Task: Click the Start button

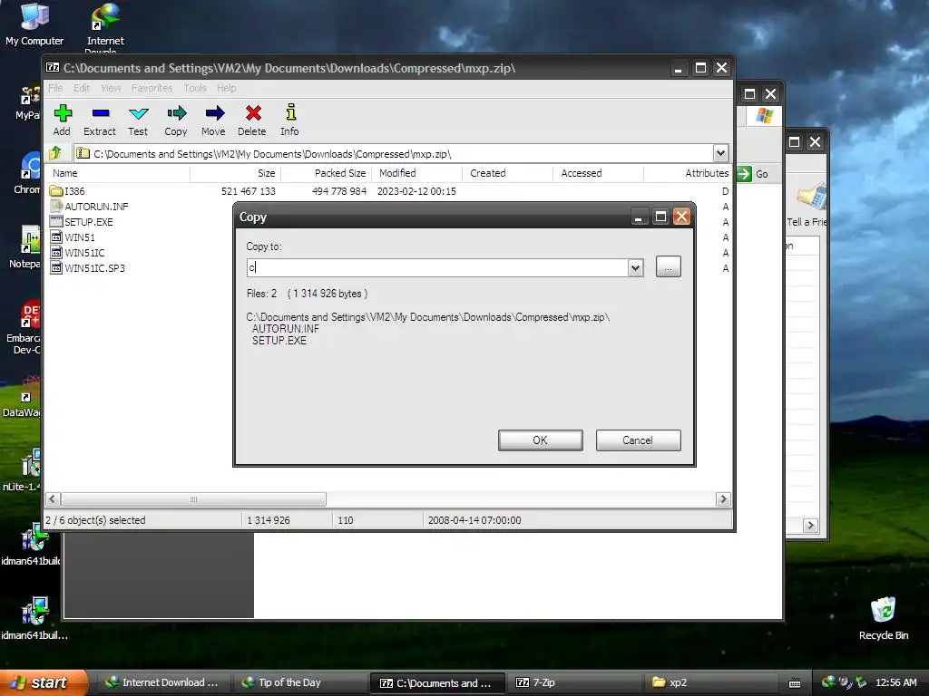Action: (44, 683)
